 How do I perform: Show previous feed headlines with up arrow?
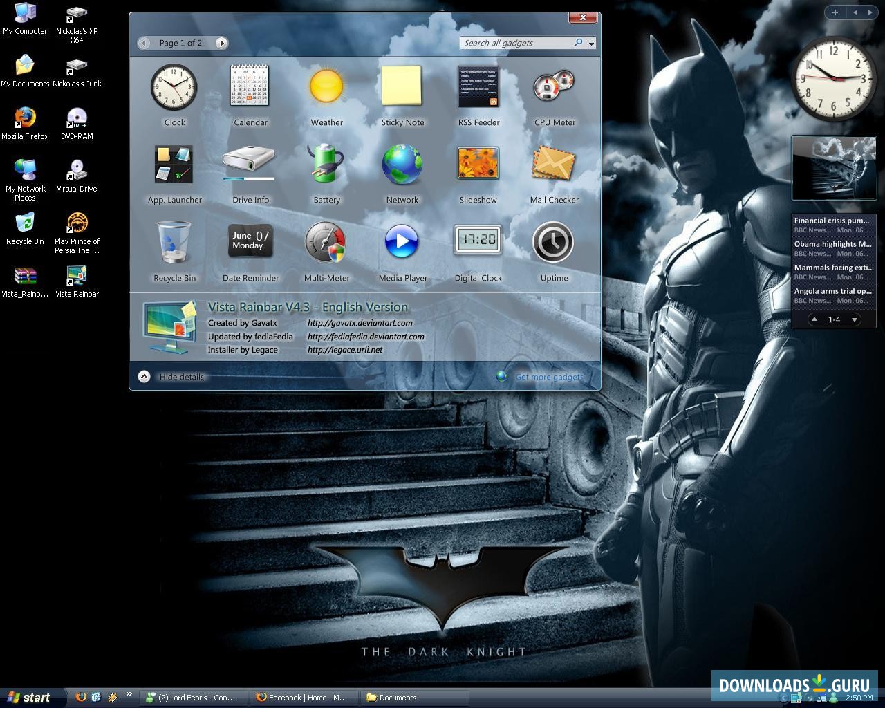(x=814, y=319)
